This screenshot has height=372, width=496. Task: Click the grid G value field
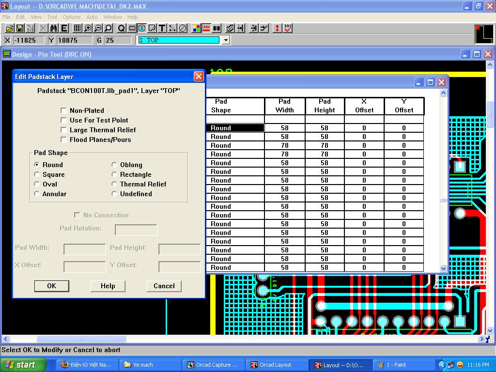coord(118,40)
